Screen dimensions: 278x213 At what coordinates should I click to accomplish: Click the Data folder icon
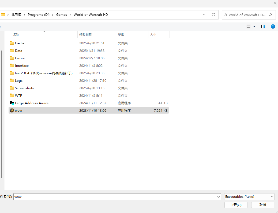click(12, 51)
